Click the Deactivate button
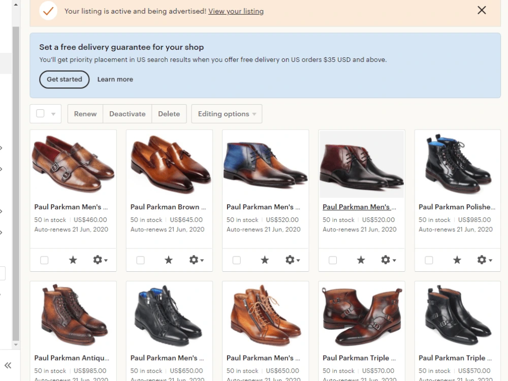The height and width of the screenshot is (381, 508). pos(128,114)
